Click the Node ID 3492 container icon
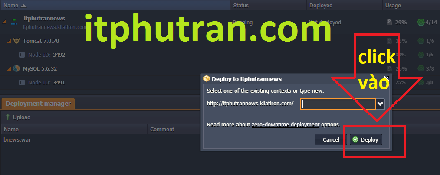 coord(22,55)
